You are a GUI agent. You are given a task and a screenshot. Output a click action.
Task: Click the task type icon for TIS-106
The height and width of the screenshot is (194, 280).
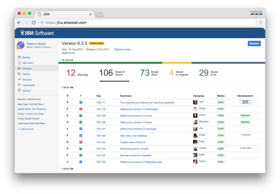(x=81, y=135)
